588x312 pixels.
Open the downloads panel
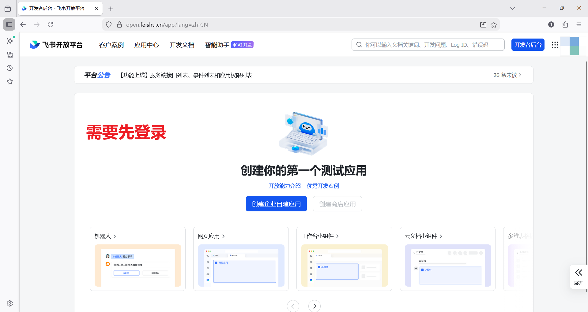coord(483,24)
